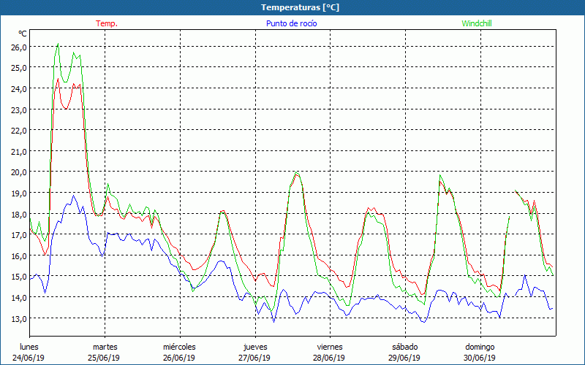Click the 'jueves' day label
Image resolution: width=585 pixels, height=365 pixels.
click(x=255, y=347)
